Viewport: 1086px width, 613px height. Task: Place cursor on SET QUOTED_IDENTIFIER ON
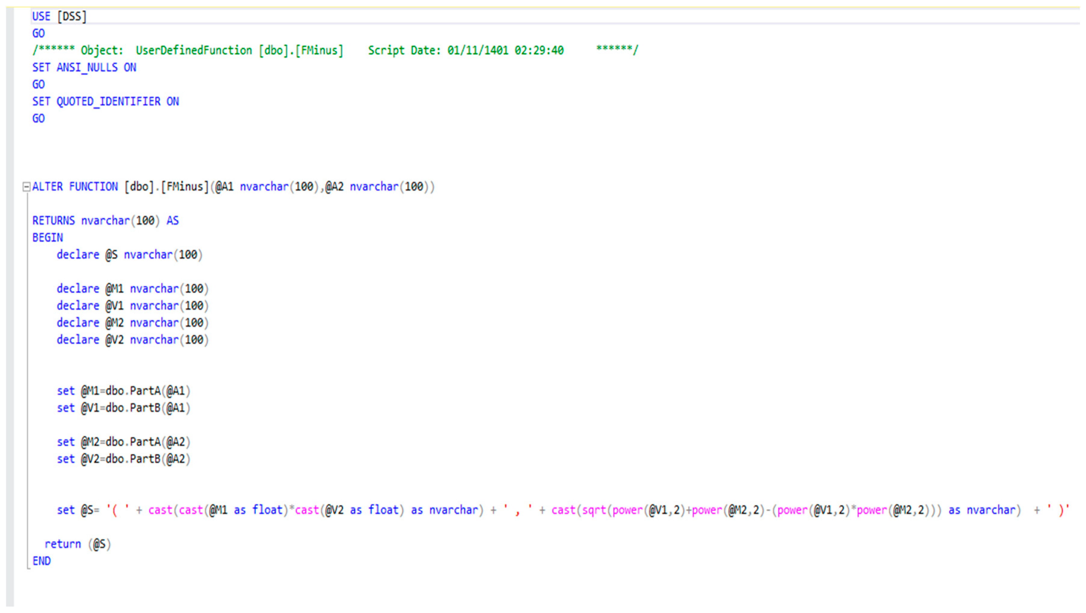[105, 101]
